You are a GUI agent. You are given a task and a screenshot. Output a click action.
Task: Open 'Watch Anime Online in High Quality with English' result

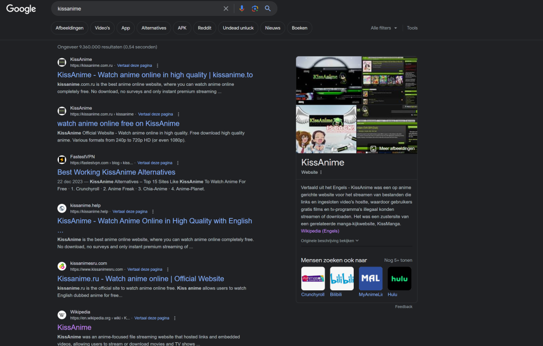click(155, 221)
